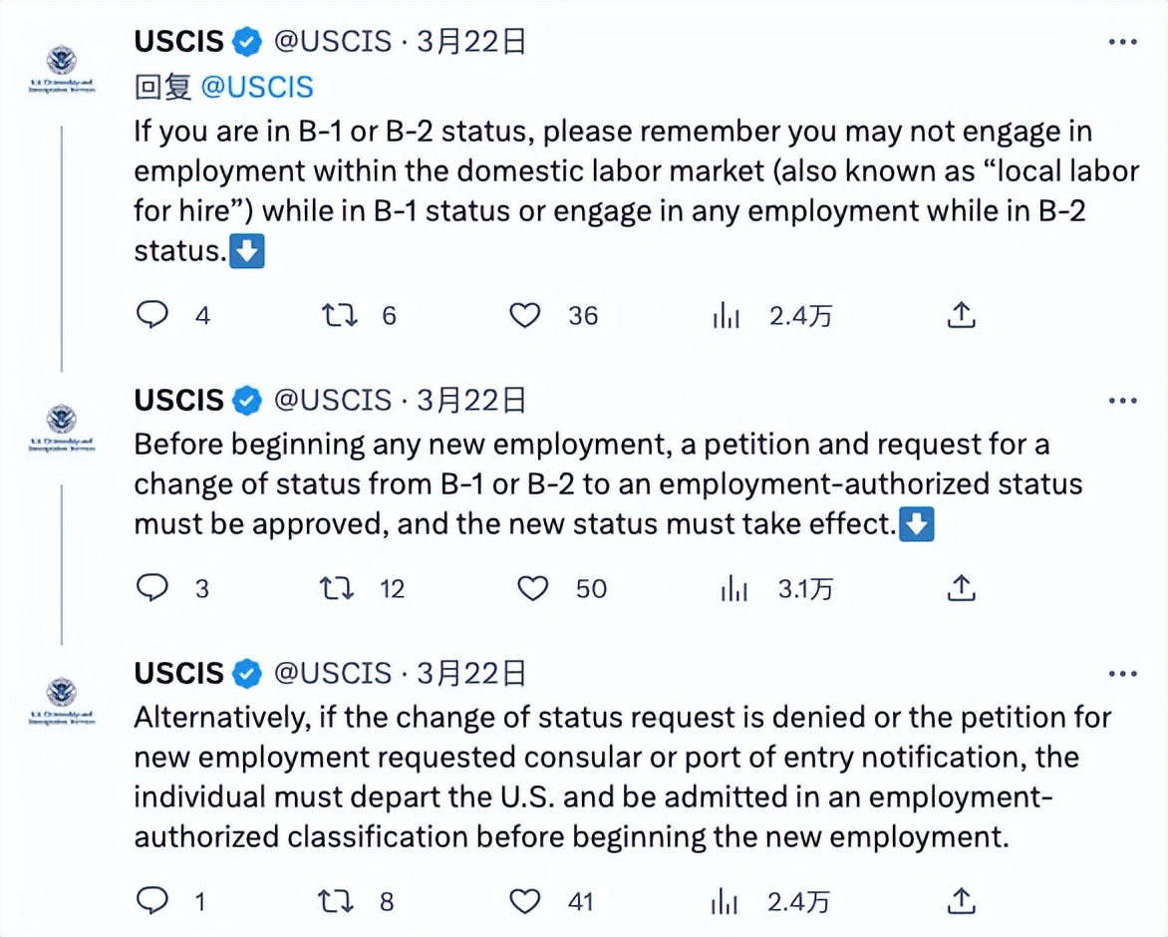Click the @USCIS reply mention link
The height and width of the screenshot is (937, 1168).
(x=257, y=87)
